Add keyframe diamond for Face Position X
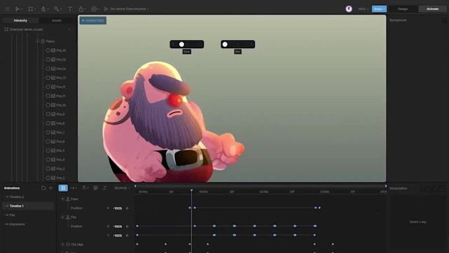The image size is (449, 253). tap(127, 208)
